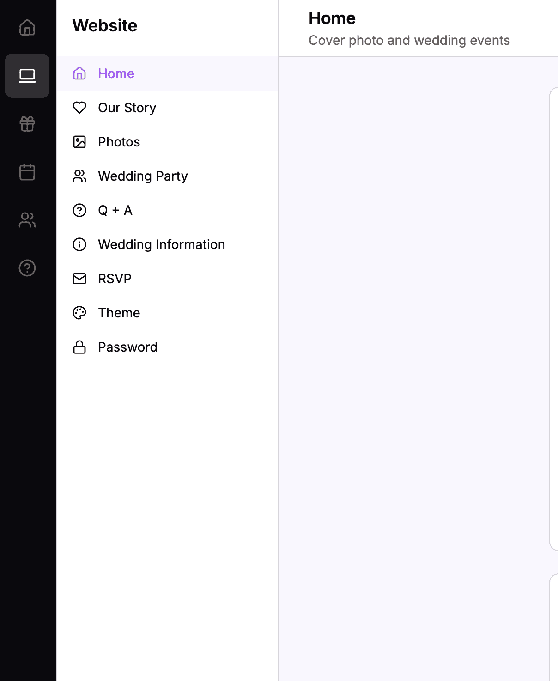This screenshot has height=681, width=558.
Task: Click the guests people icon in sidebar
Action: [27, 220]
